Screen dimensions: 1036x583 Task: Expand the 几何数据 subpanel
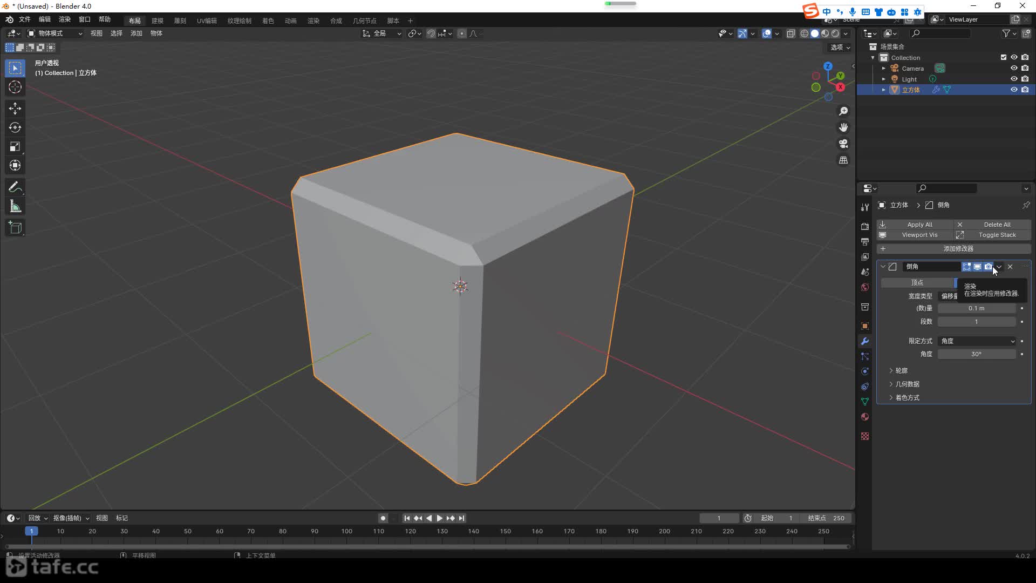[891, 384]
